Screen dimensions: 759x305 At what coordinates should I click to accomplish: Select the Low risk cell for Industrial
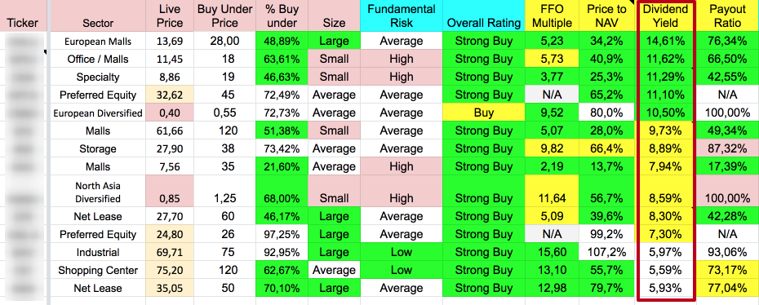point(402,252)
